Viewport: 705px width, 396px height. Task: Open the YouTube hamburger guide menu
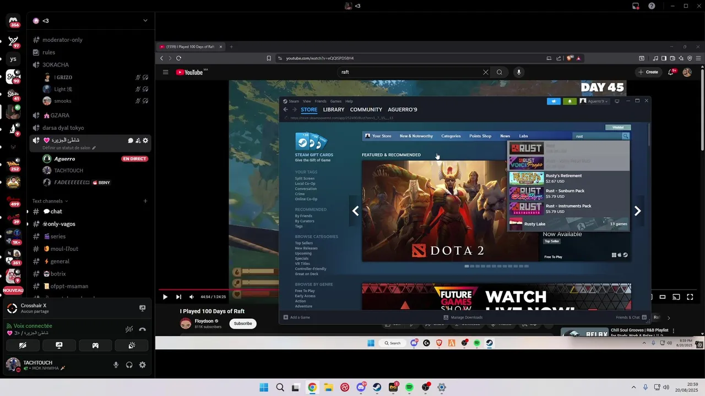point(165,72)
